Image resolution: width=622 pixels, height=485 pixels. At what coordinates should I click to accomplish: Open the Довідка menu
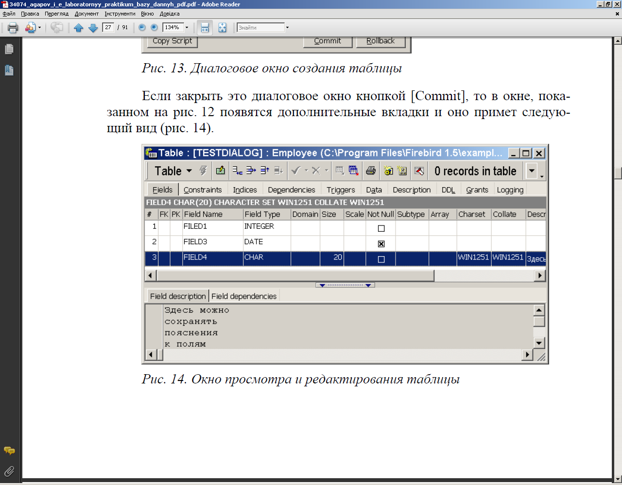pos(169,14)
